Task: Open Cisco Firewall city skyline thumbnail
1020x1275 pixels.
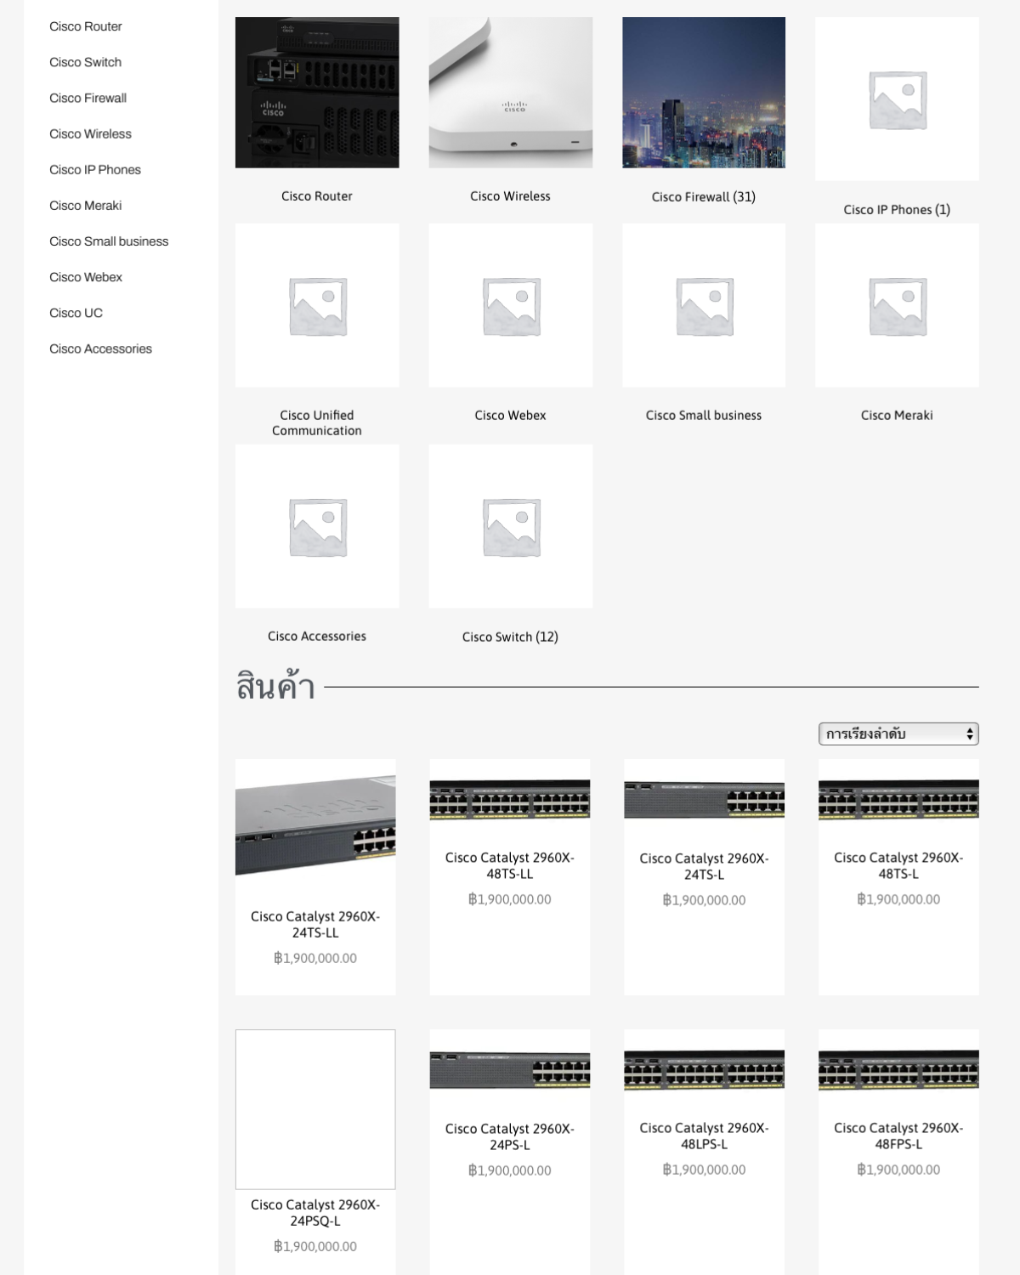Action: [x=703, y=92]
